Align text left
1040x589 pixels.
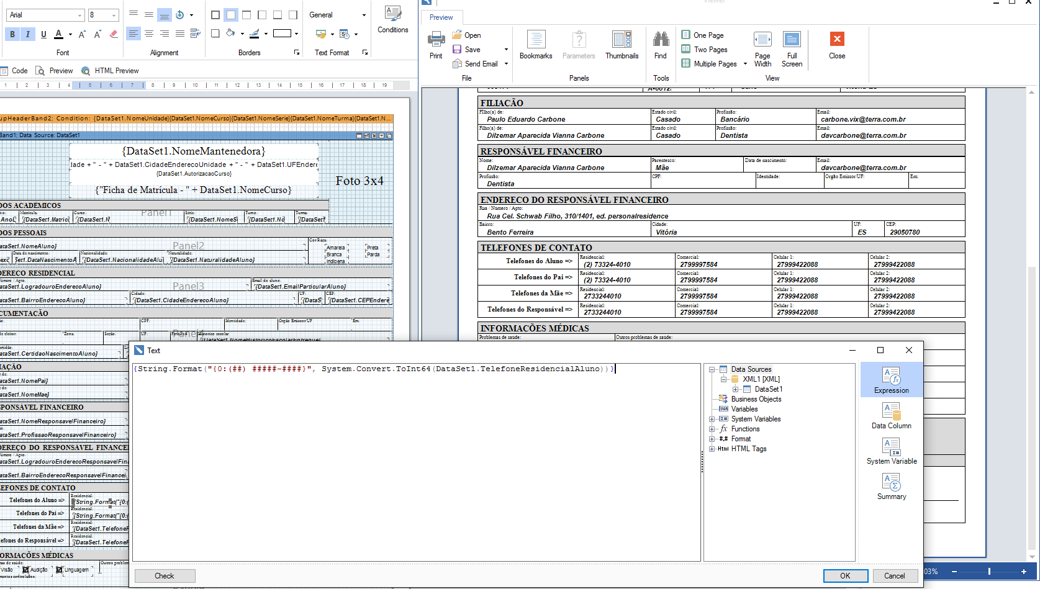point(133,34)
